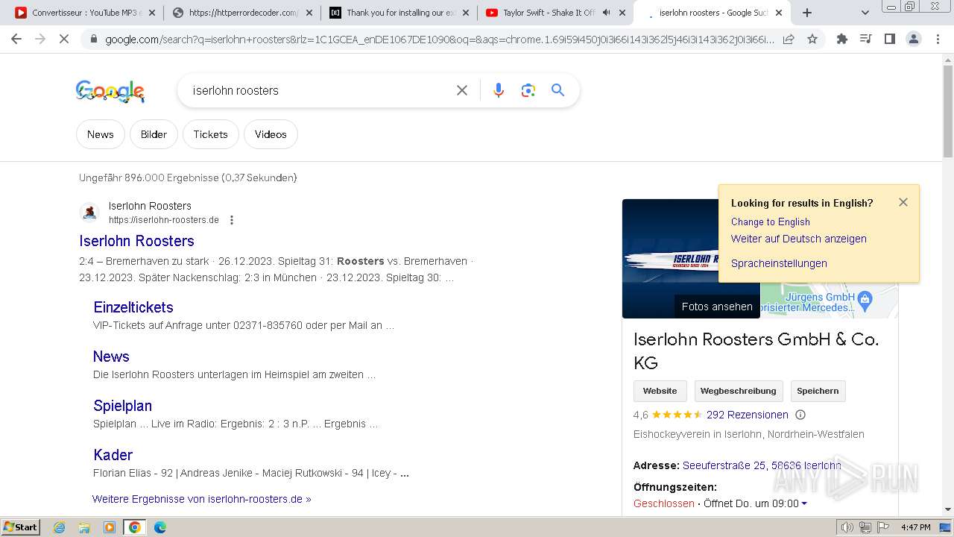Screen dimensions: 954x537
Task: Switch to the Convertisseur YouTube MP3 tab
Action: pos(86,13)
